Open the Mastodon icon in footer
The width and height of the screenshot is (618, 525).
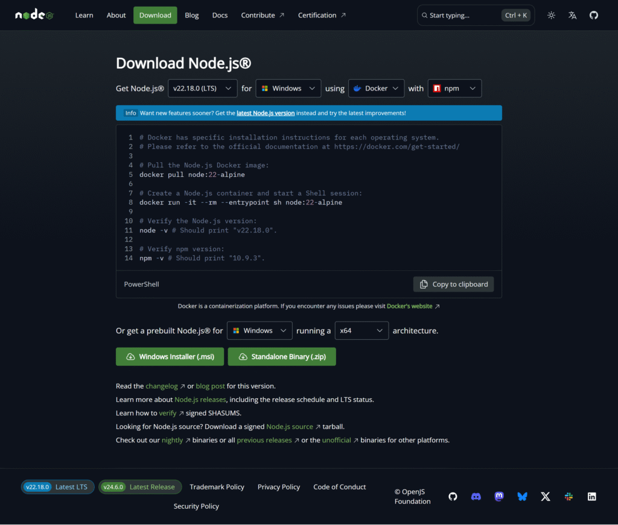[x=499, y=497]
